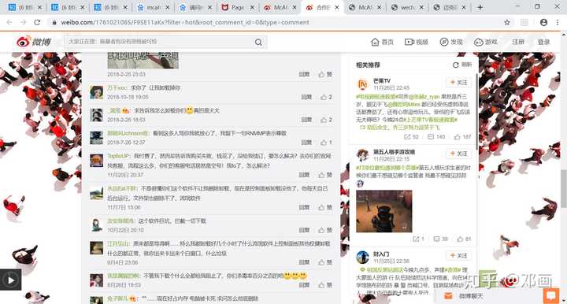Screen dimensions: 567x304
Task: Switch to the Page browser tab
Action: (x=238, y=7)
